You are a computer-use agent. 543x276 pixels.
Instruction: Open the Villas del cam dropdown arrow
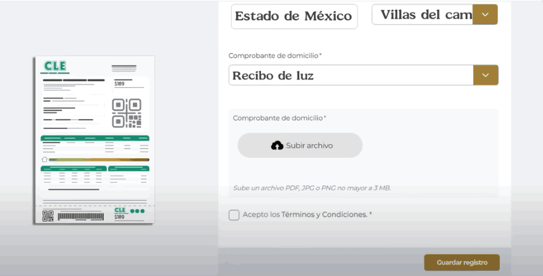click(x=485, y=15)
